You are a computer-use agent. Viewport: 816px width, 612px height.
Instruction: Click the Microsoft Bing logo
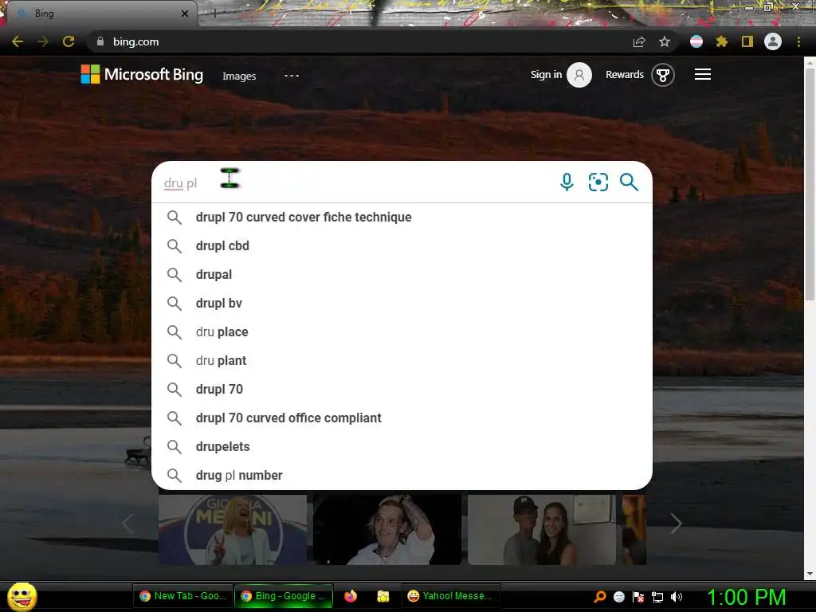tap(142, 74)
